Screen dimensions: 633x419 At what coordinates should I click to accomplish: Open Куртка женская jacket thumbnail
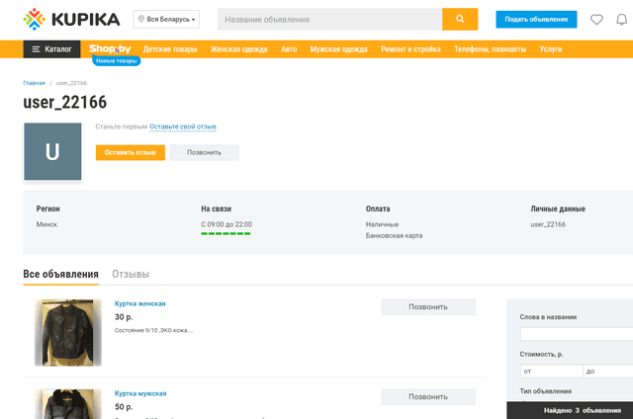coord(68,333)
